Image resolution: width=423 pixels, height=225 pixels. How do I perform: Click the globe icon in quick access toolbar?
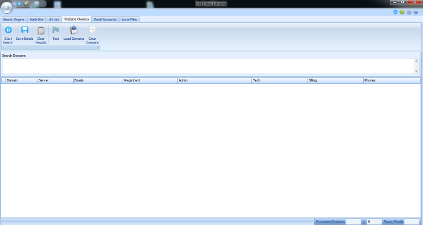[x=26, y=4]
